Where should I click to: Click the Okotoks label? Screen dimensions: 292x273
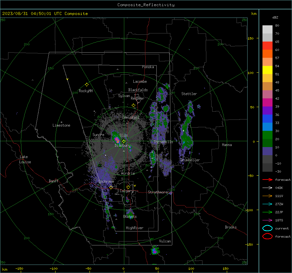tap(130, 217)
